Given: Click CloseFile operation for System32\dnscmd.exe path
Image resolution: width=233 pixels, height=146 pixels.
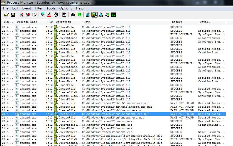Looking at the screenshot, I should 66,128.
